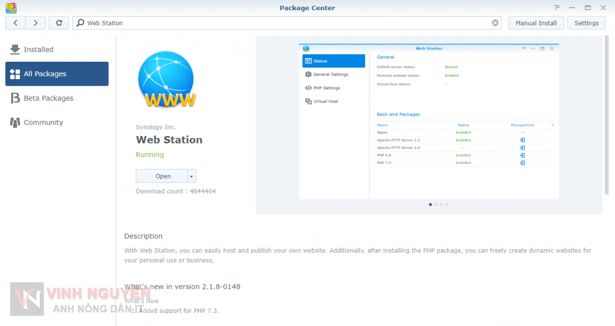Go to the Community section
615x326 pixels.
coord(43,122)
